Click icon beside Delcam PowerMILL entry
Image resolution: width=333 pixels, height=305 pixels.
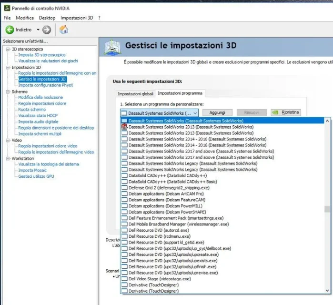pyautogui.click(x=124, y=206)
